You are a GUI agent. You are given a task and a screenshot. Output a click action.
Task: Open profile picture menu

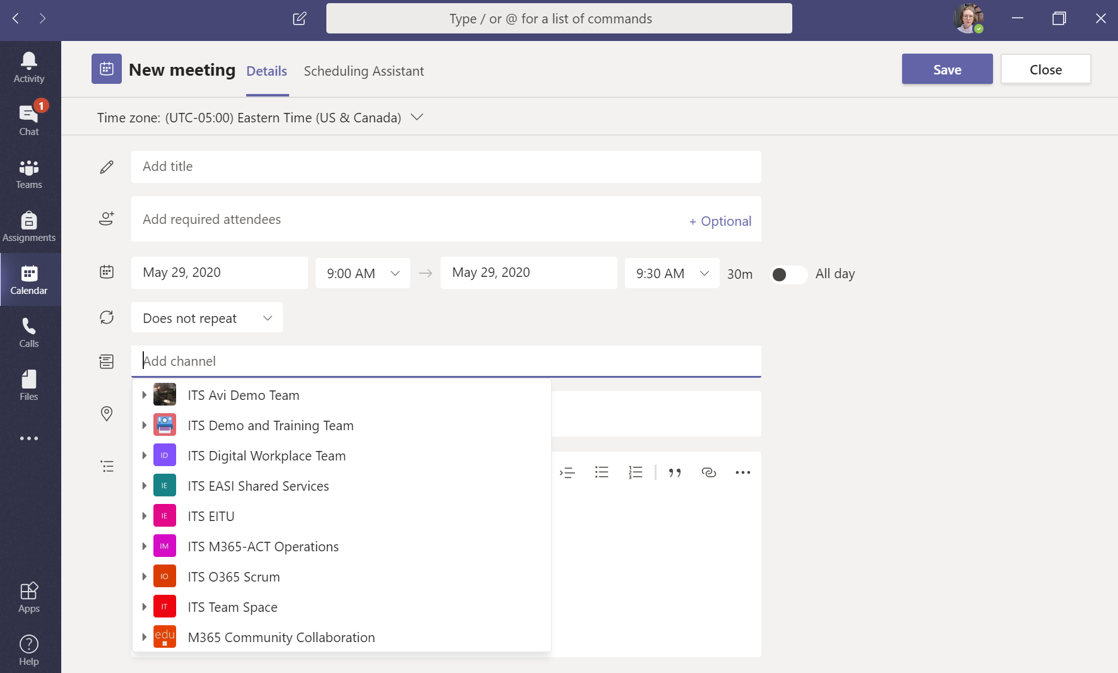point(968,18)
